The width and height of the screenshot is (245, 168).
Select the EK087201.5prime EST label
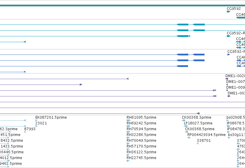(x=51, y=117)
